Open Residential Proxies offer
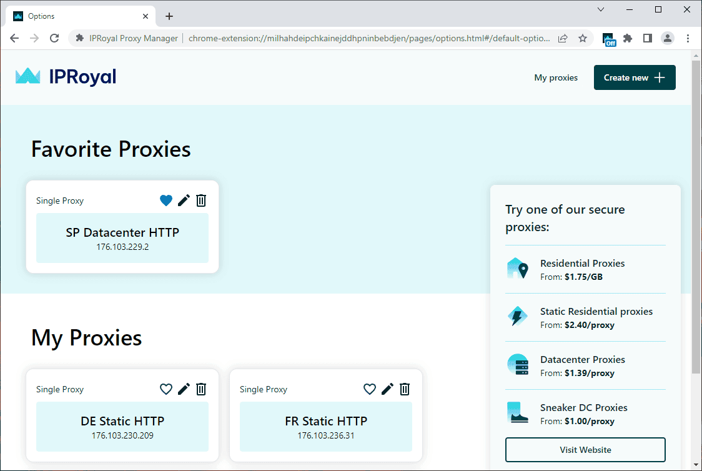 pyautogui.click(x=585, y=269)
